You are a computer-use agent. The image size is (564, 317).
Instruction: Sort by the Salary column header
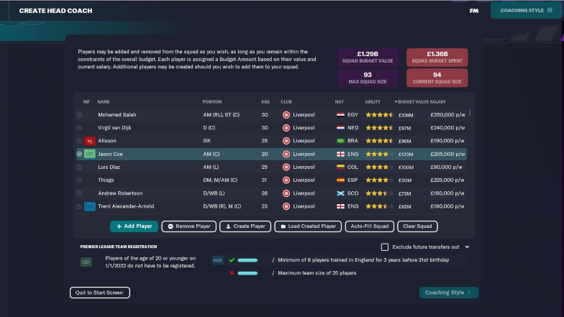[x=437, y=102]
